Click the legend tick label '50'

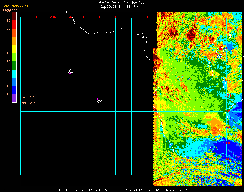(8, 45)
